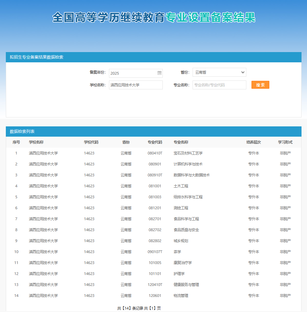The width and height of the screenshot is (307, 312).
Task: Click the orange 搜索 button
Action: pos(260,85)
